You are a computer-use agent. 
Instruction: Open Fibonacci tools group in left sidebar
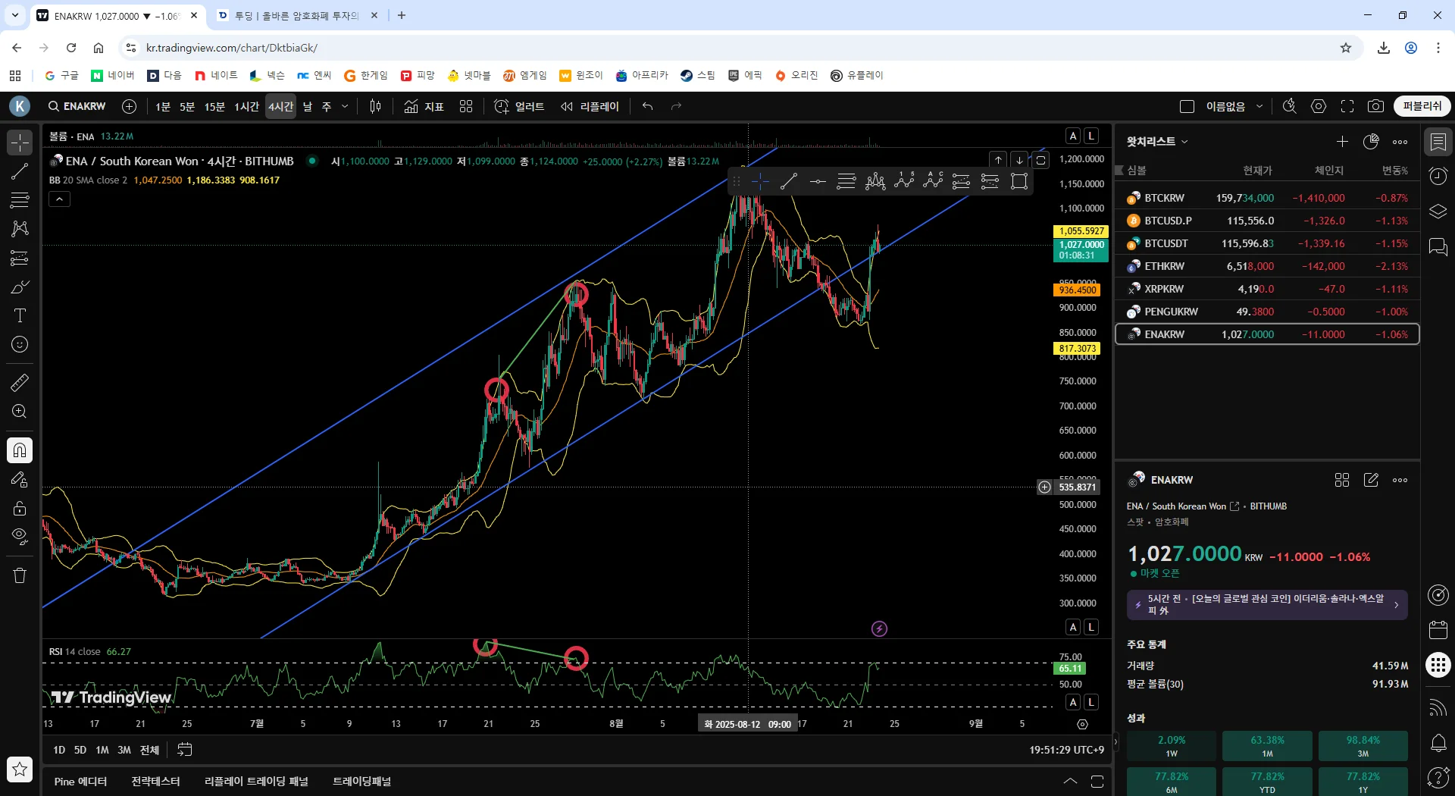point(20,200)
